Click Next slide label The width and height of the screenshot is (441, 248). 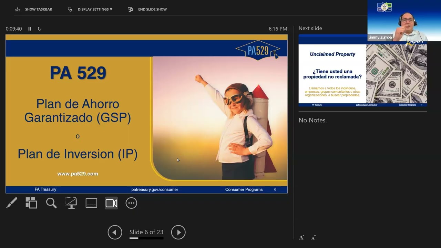click(x=310, y=28)
